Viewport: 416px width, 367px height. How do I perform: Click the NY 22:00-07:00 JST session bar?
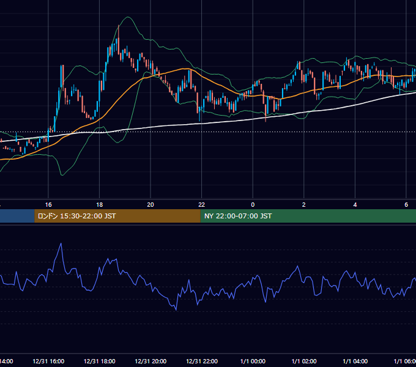308,216
